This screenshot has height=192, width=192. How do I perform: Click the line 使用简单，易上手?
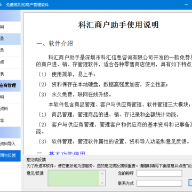(x=66, y=75)
